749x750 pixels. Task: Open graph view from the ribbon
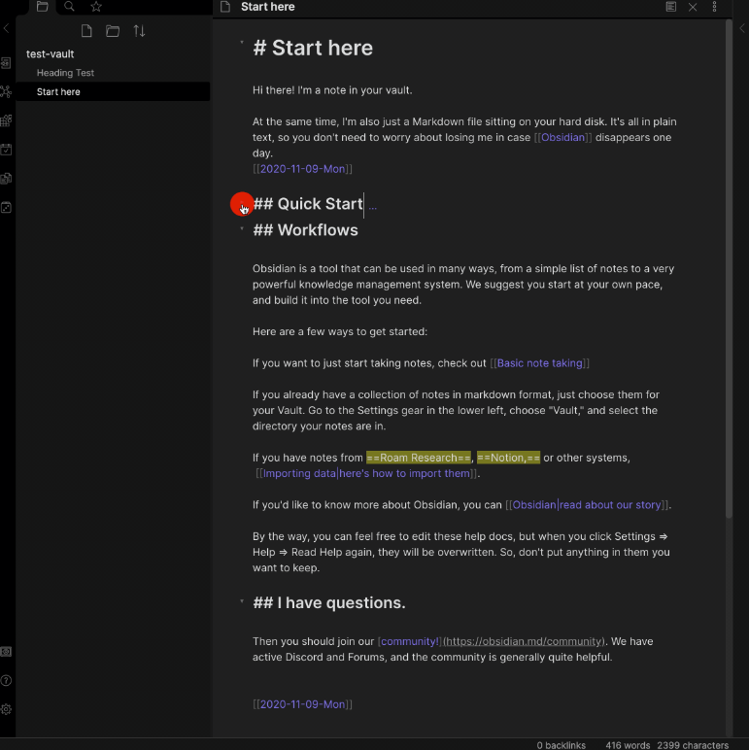coord(6,91)
